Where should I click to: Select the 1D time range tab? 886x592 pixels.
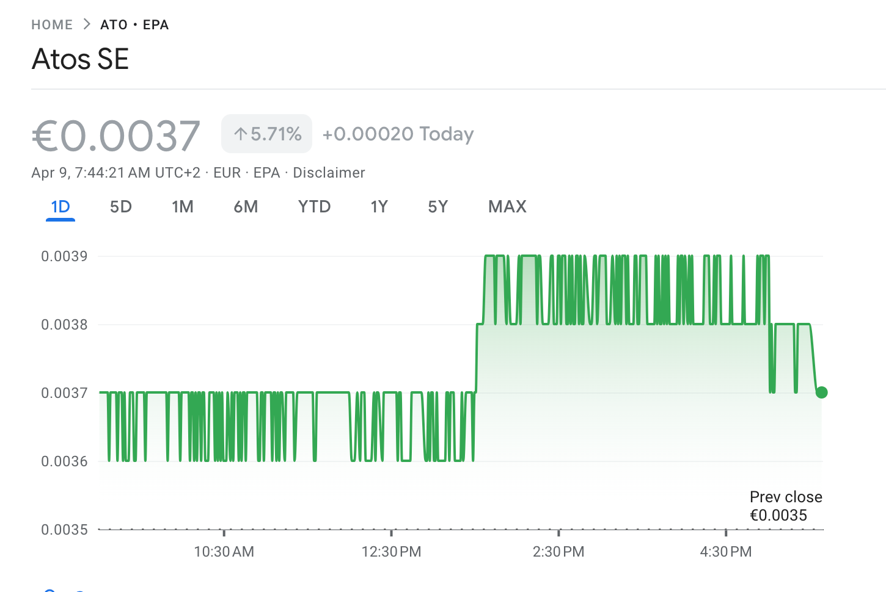pos(60,207)
